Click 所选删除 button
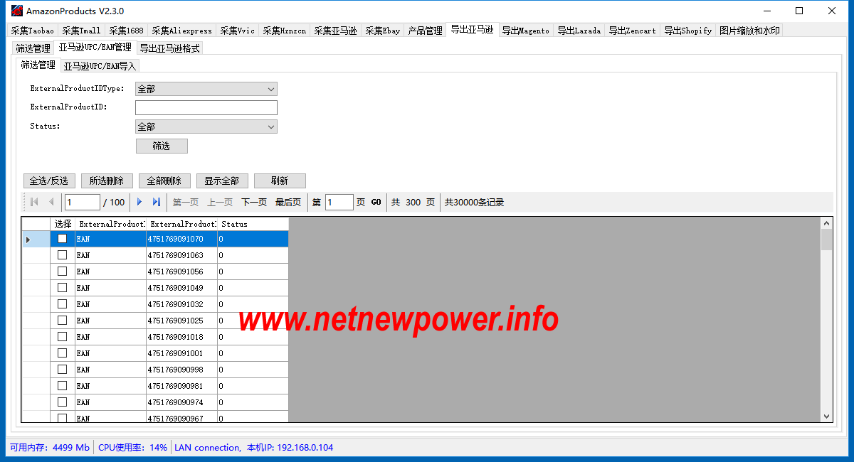 pyautogui.click(x=107, y=181)
